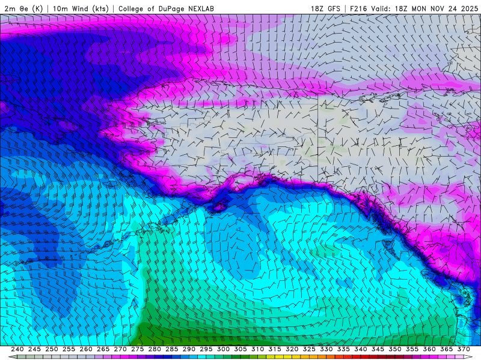This screenshot has width=481, height=360.
Task: Click the 280 value on the color scale
Action: click(155, 349)
